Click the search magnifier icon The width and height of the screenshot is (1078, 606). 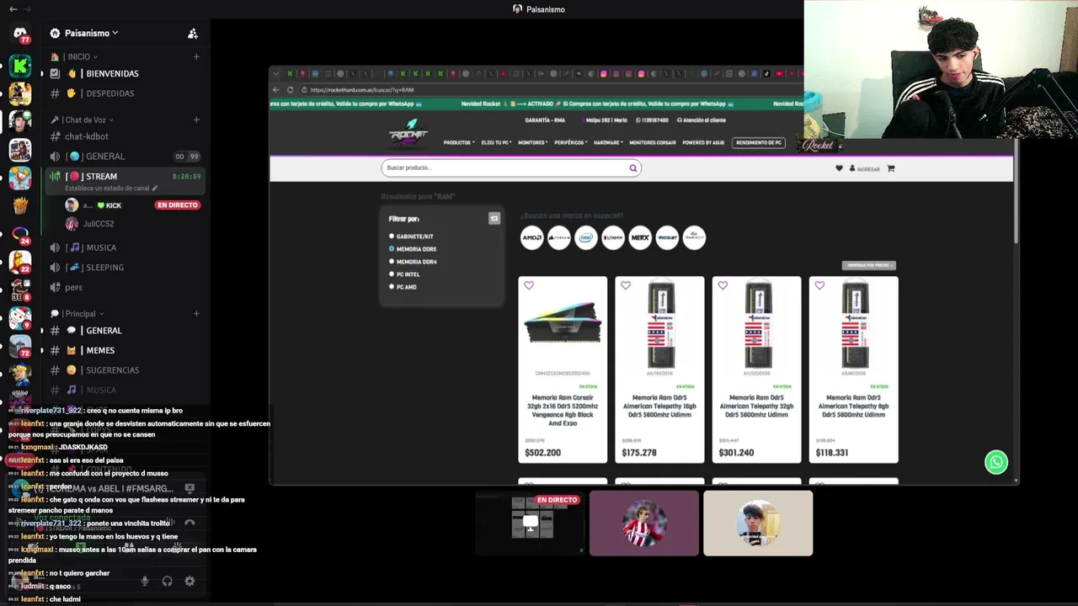pos(633,167)
